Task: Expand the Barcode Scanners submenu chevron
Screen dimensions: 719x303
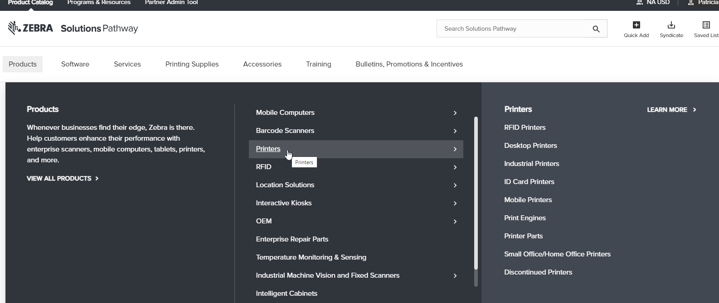Action: [x=455, y=131]
